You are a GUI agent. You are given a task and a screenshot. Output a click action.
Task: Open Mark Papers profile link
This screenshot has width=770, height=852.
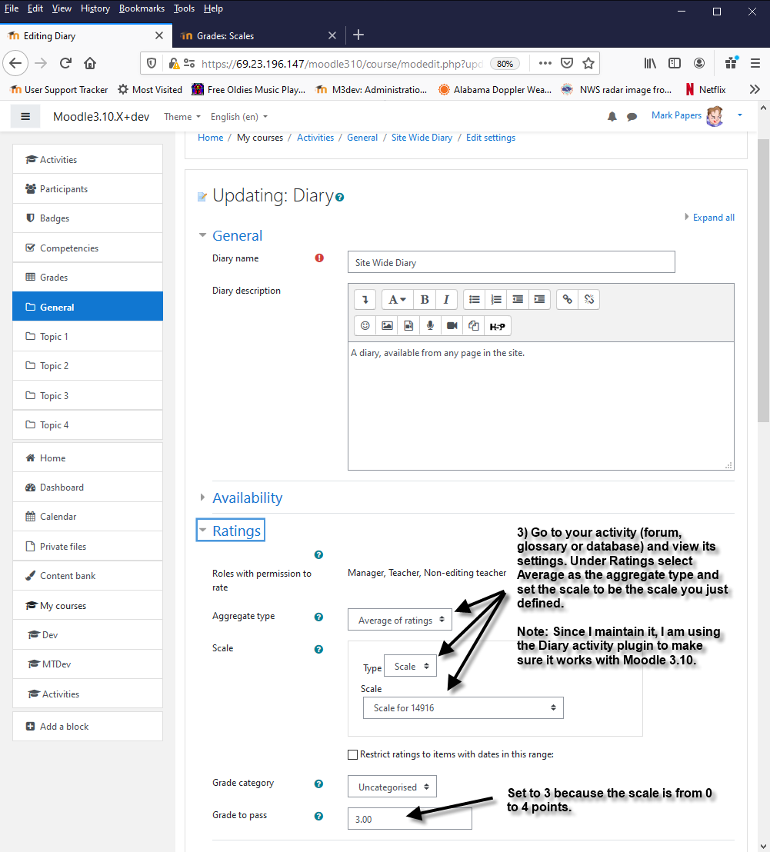676,115
